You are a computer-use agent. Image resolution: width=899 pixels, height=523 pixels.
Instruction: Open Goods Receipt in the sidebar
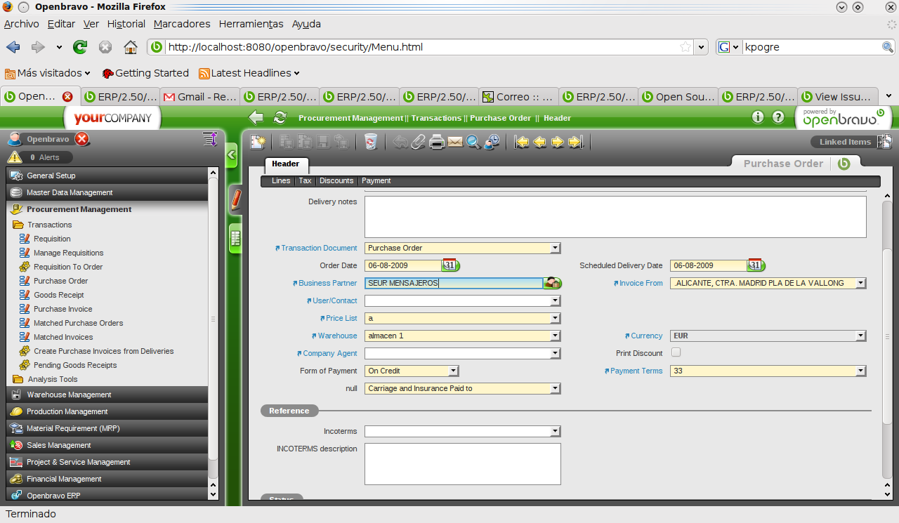(x=59, y=295)
